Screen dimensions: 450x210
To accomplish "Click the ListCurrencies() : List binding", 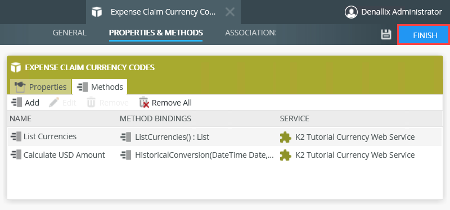I will [x=172, y=137].
